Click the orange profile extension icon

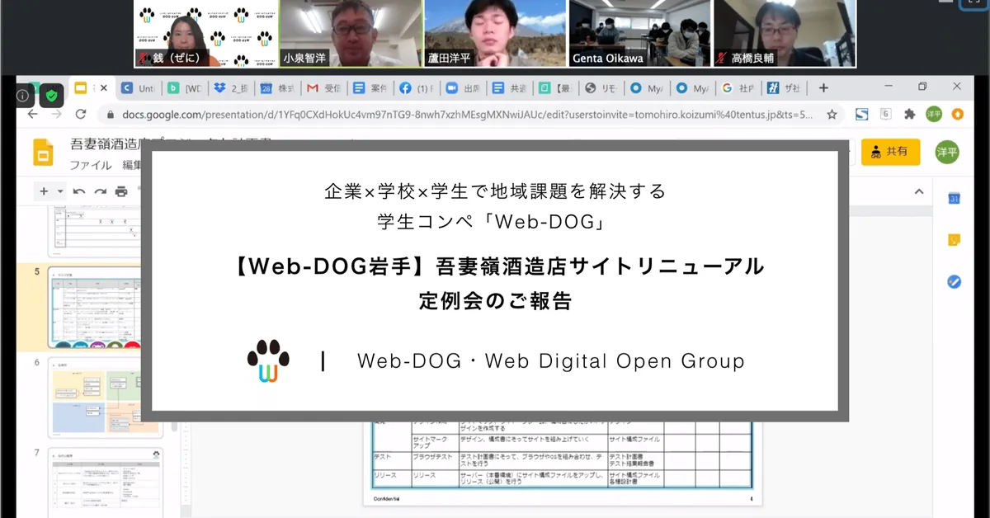click(958, 115)
